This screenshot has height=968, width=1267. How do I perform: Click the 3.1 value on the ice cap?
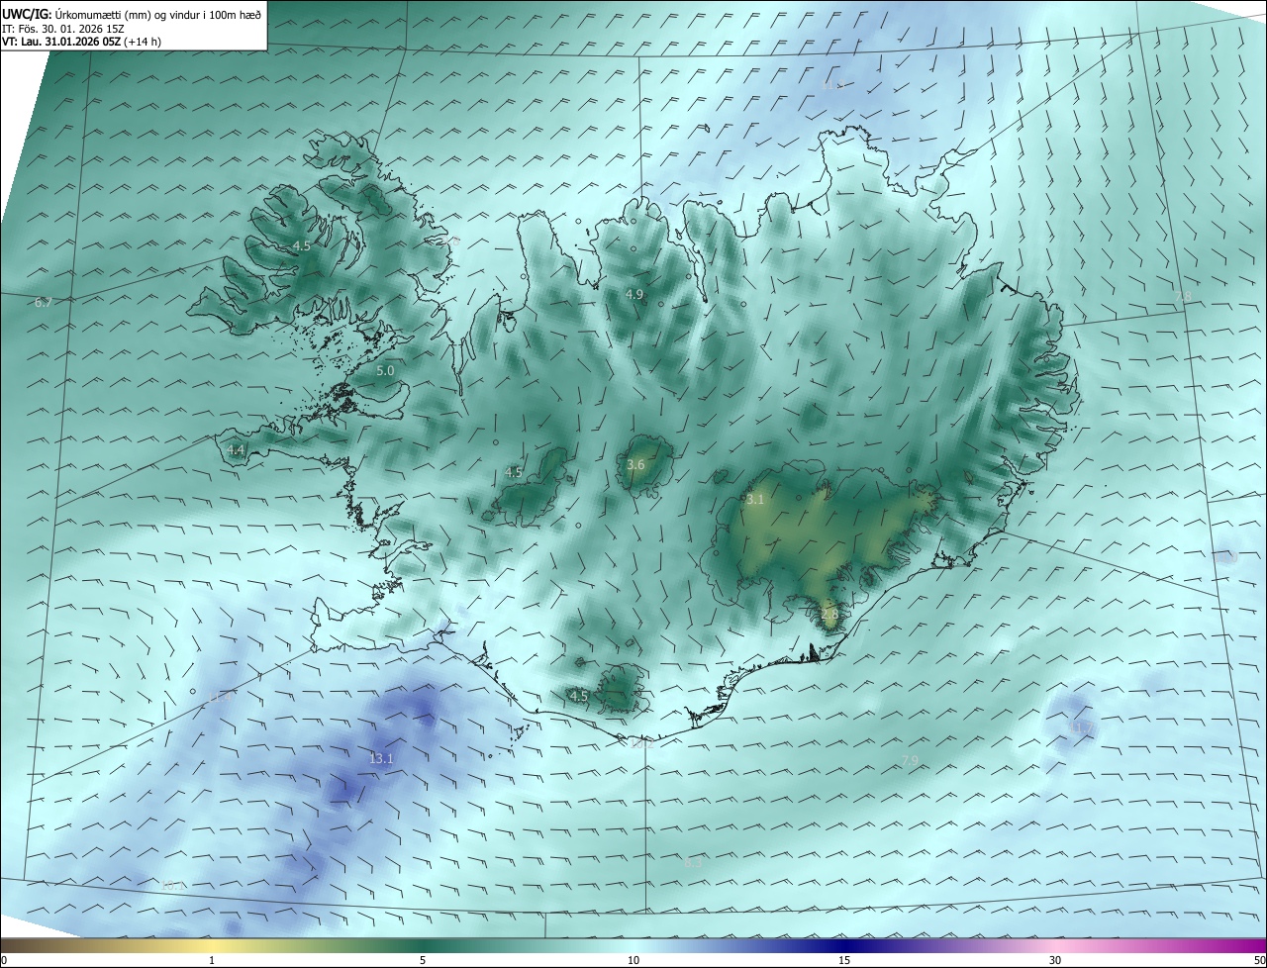point(755,500)
